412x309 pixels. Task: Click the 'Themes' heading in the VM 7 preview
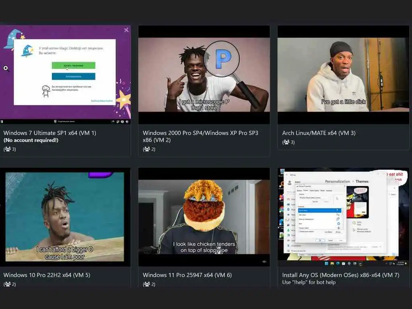point(362,181)
